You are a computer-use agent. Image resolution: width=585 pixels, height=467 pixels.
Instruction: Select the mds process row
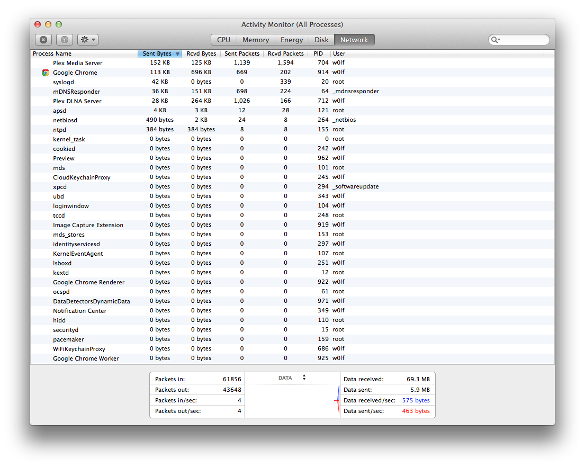click(x=292, y=167)
